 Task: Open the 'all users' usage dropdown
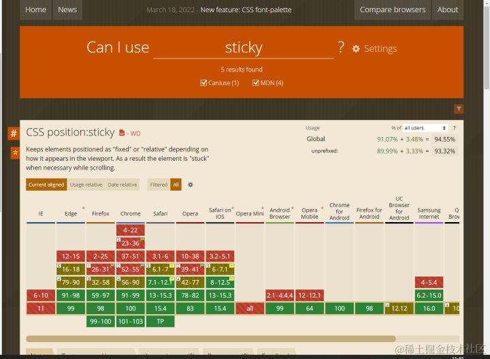point(425,128)
